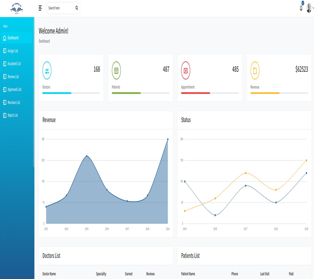Click the Revenue card circle icon
314x279 pixels.
point(255,70)
